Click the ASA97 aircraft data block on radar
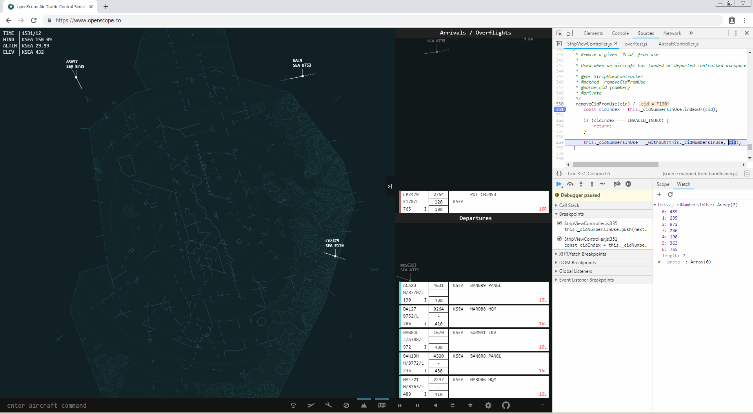Screen dimensions: 753x414 click(x=75, y=64)
